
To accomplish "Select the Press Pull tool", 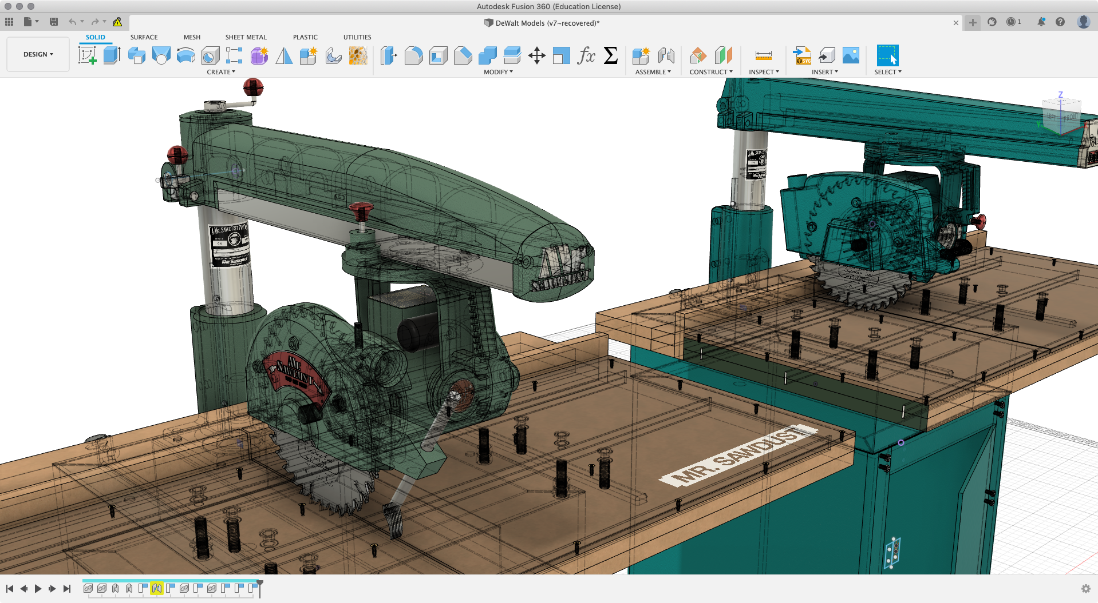I will click(x=389, y=55).
